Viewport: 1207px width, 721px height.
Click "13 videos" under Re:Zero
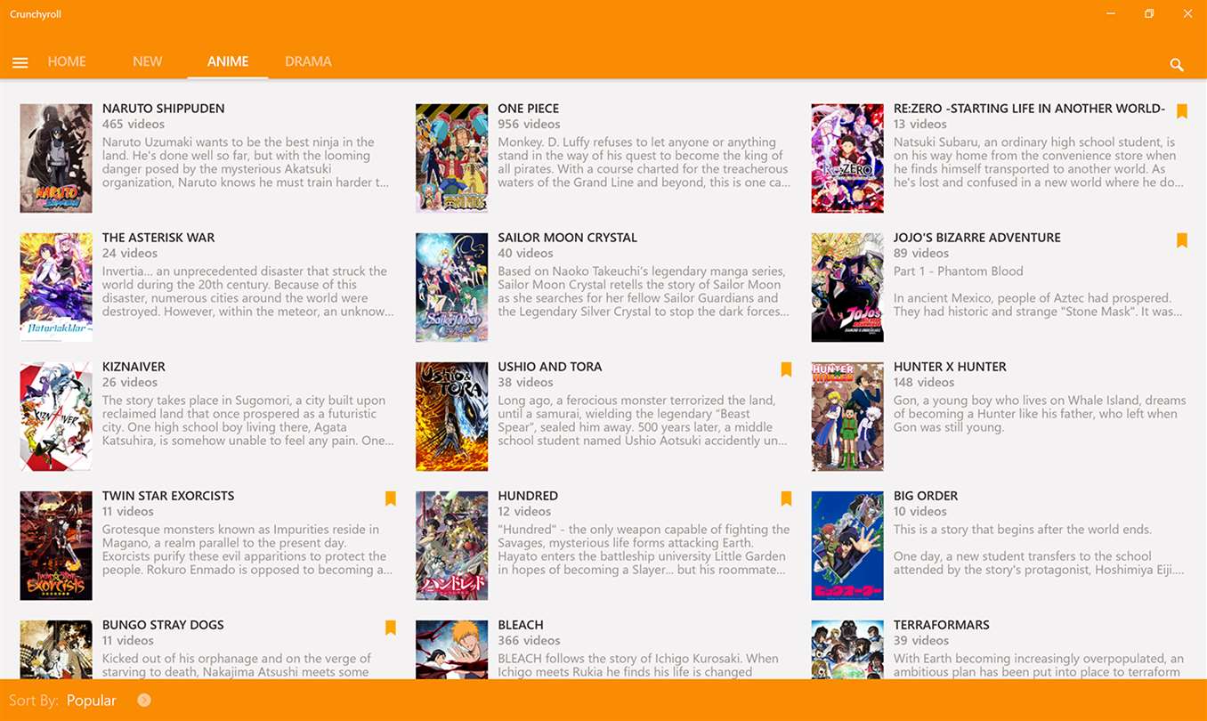(x=920, y=125)
